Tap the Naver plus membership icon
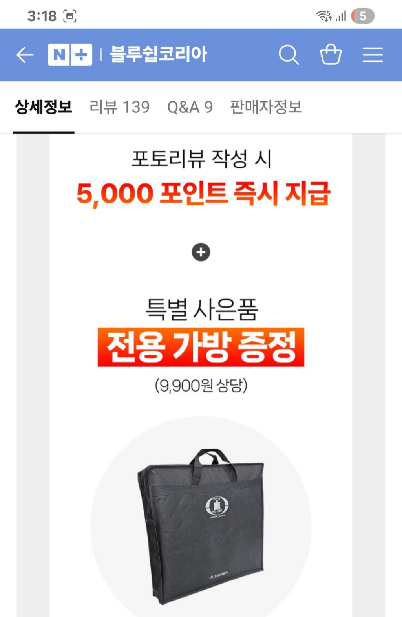The width and height of the screenshot is (402, 617). (x=82, y=55)
